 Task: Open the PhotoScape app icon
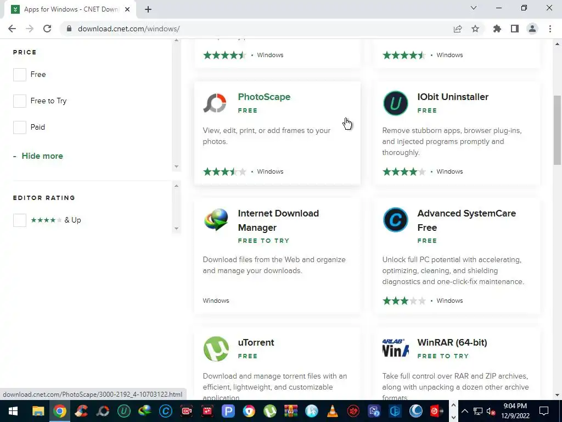[x=215, y=103]
